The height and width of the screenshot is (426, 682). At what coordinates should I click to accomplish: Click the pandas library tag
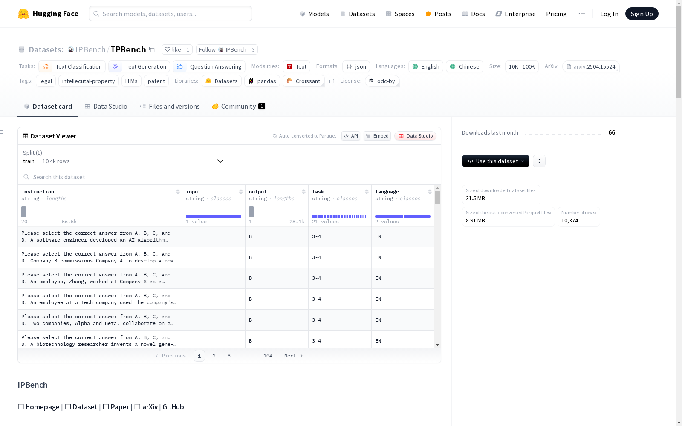[262, 81]
